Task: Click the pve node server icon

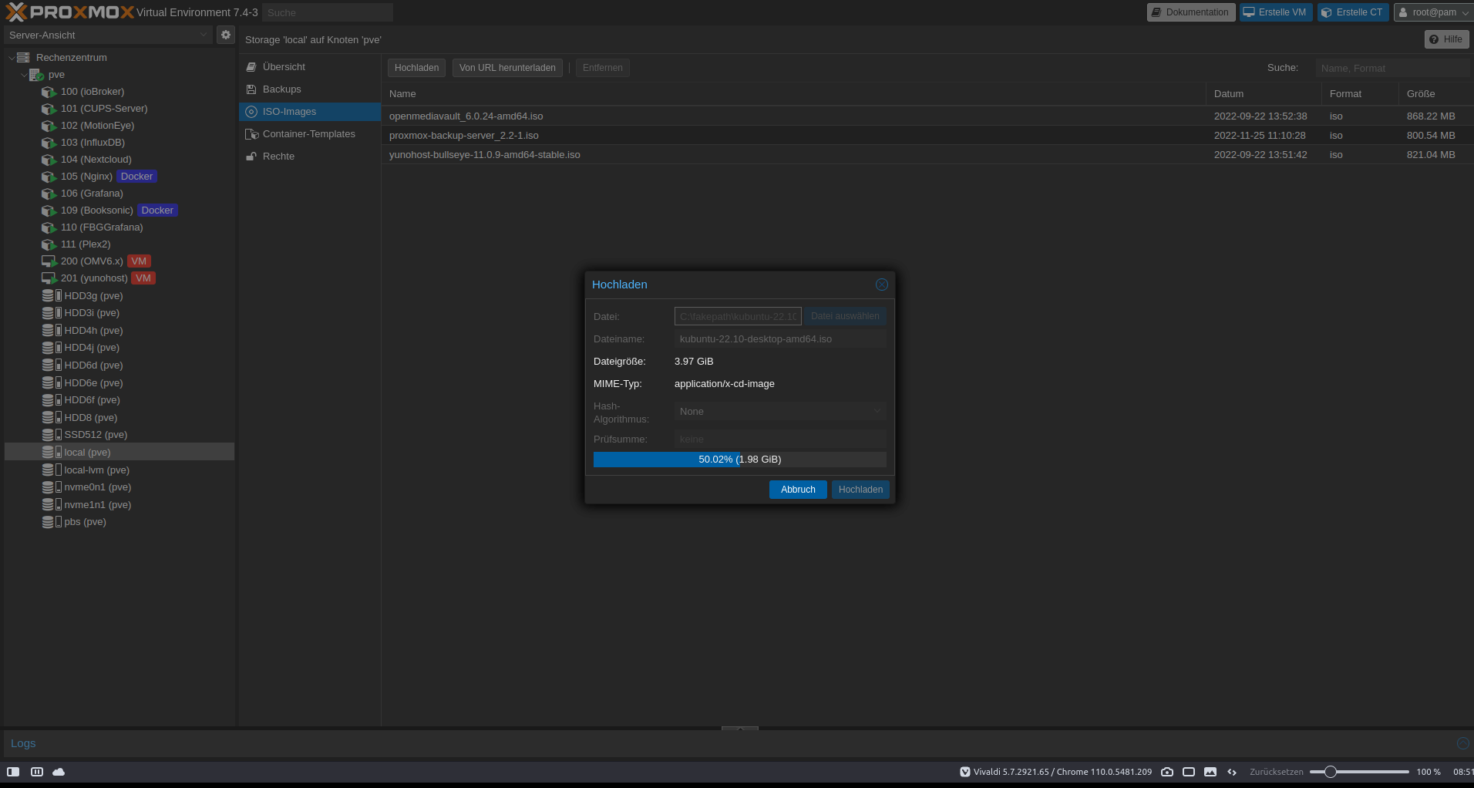Action: pyautogui.click(x=36, y=75)
